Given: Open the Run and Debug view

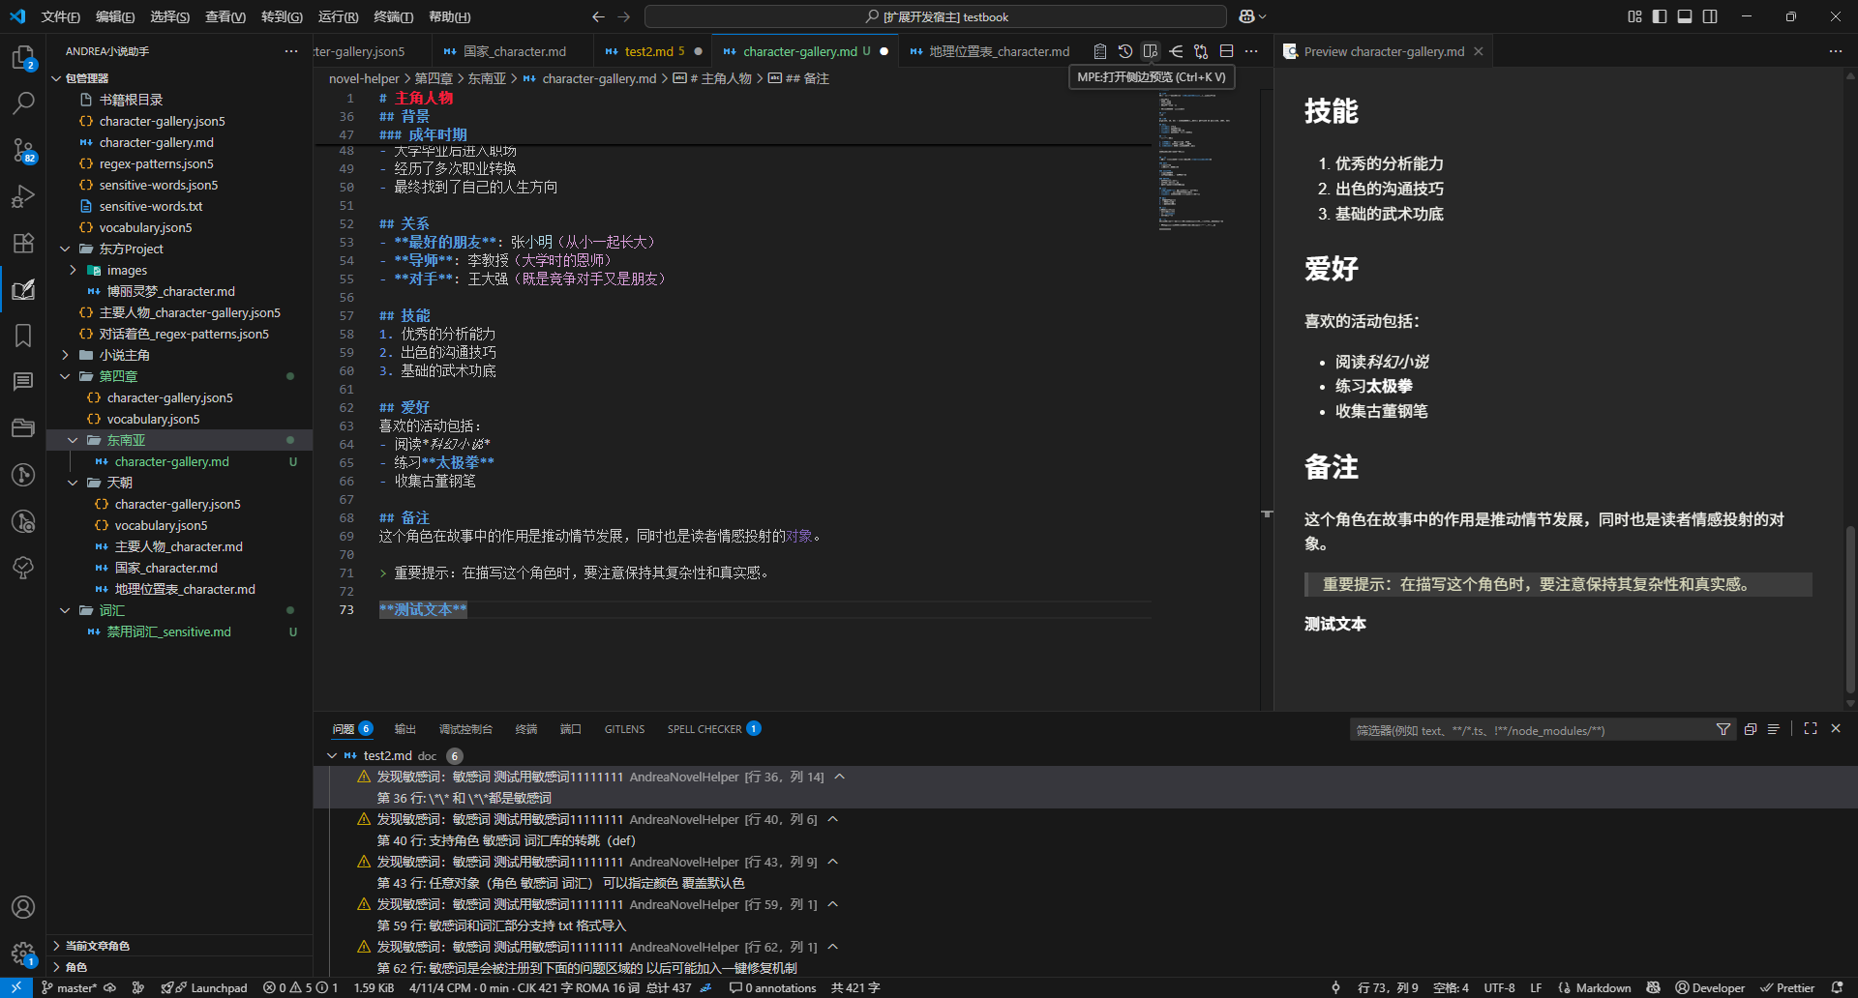Looking at the screenshot, I should 23,196.
